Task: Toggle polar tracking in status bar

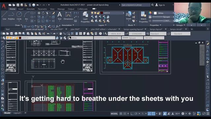Action: [136, 114]
